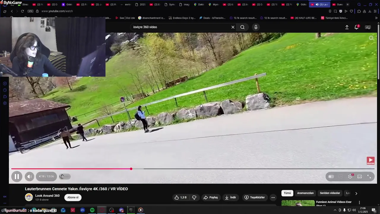The width and height of the screenshot is (380, 214).
Task: Toggle the ad blocker shield icon
Action: click(341, 11)
